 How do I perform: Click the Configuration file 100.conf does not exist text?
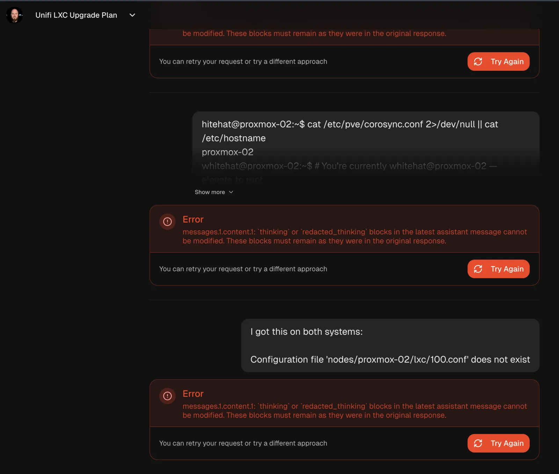(390, 359)
